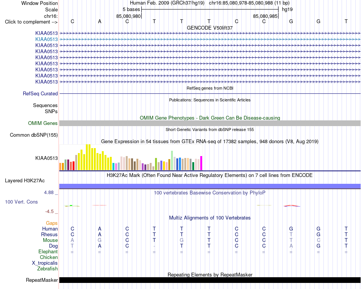361x289 pixels.
Task: Click the 100 Vert. Cons track label
Action: point(21,202)
